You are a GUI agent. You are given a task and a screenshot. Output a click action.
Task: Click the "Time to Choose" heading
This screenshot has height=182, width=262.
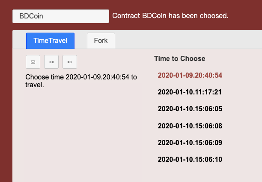point(179,58)
